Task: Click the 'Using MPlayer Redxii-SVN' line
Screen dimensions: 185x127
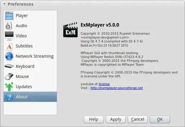Action: tap(112, 57)
